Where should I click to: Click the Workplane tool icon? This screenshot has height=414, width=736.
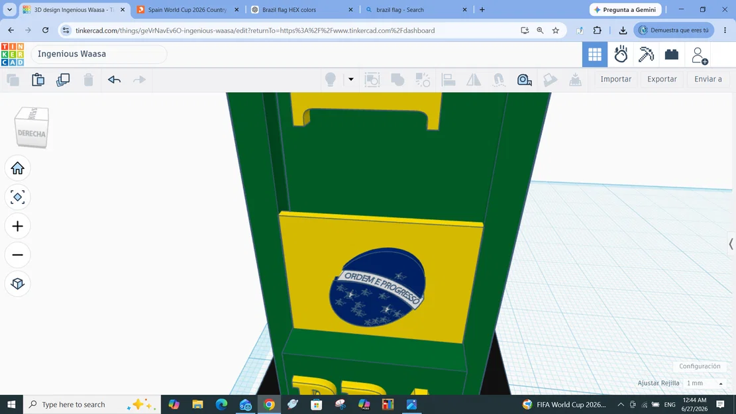pos(575,79)
